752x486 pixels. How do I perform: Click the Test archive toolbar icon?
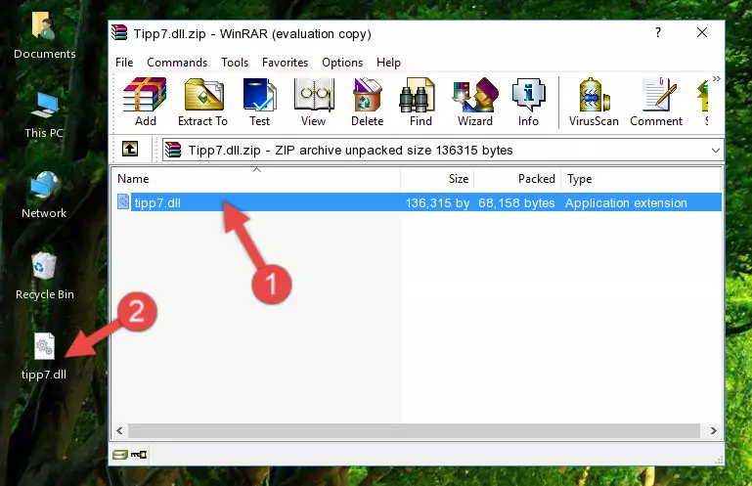[x=259, y=102]
